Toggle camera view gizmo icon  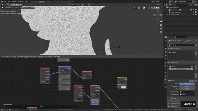coord(161,28)
